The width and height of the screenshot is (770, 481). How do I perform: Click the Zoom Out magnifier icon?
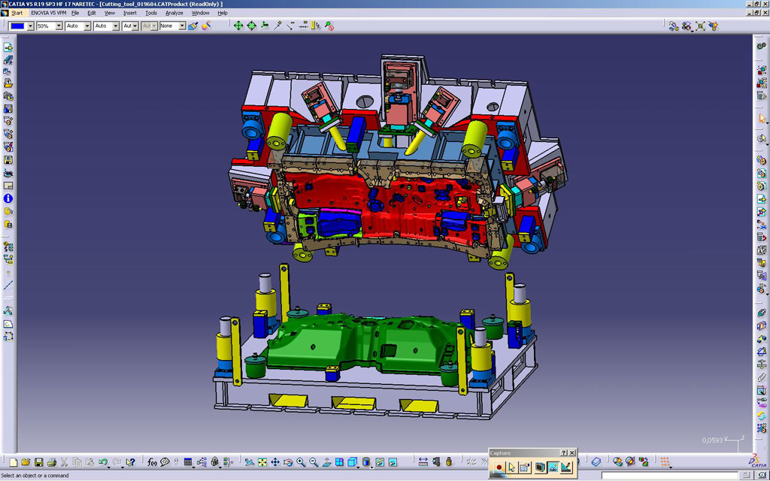click(x=314, y=461)
